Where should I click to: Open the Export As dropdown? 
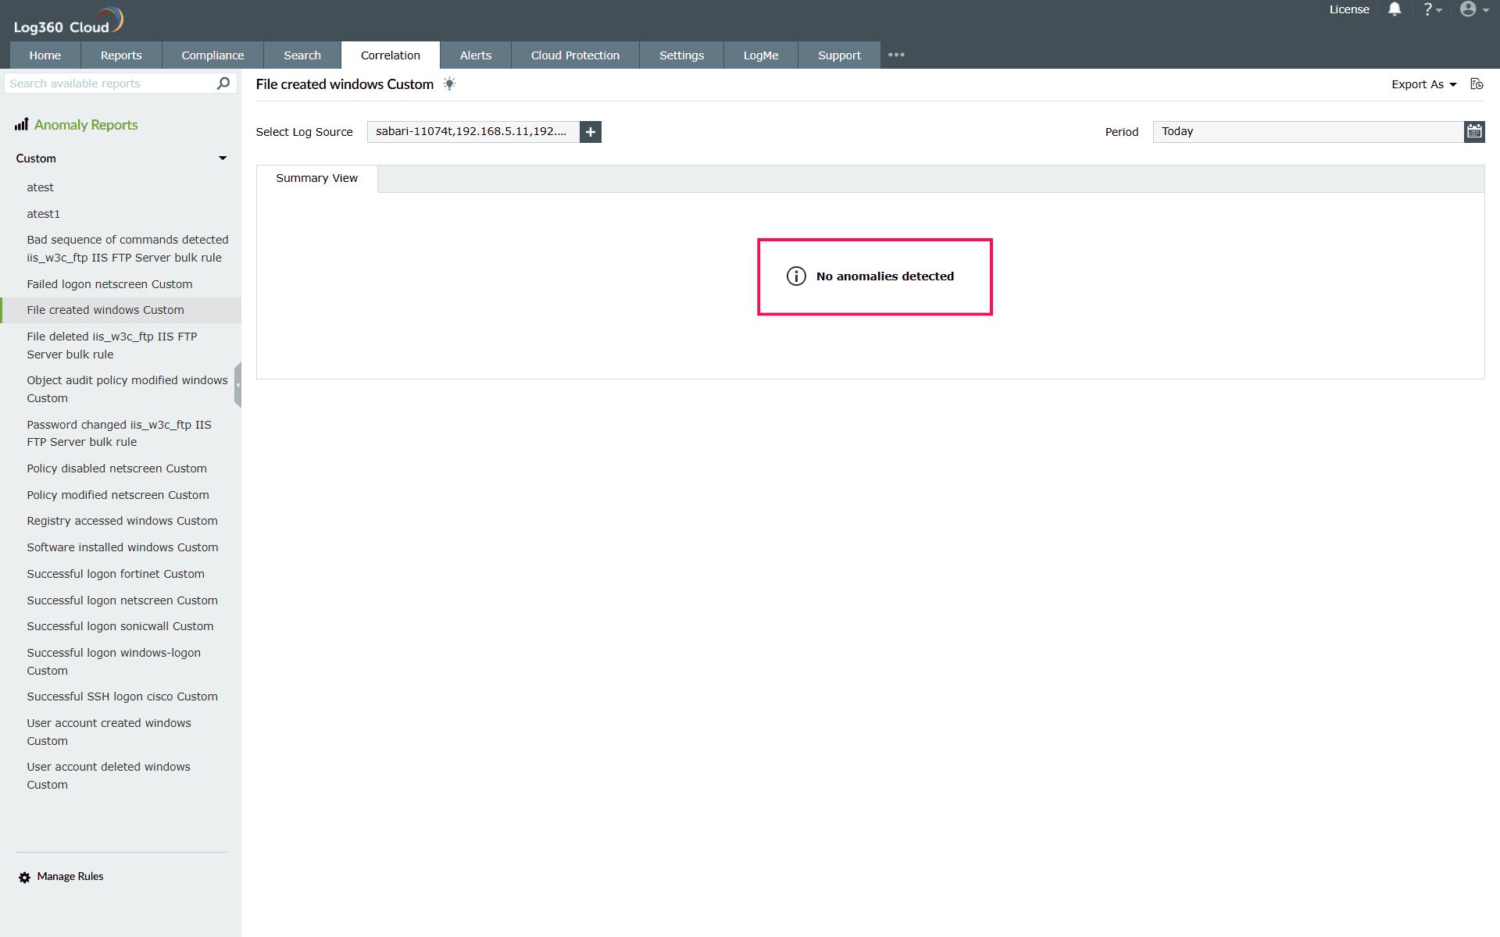pos(1423,84)
